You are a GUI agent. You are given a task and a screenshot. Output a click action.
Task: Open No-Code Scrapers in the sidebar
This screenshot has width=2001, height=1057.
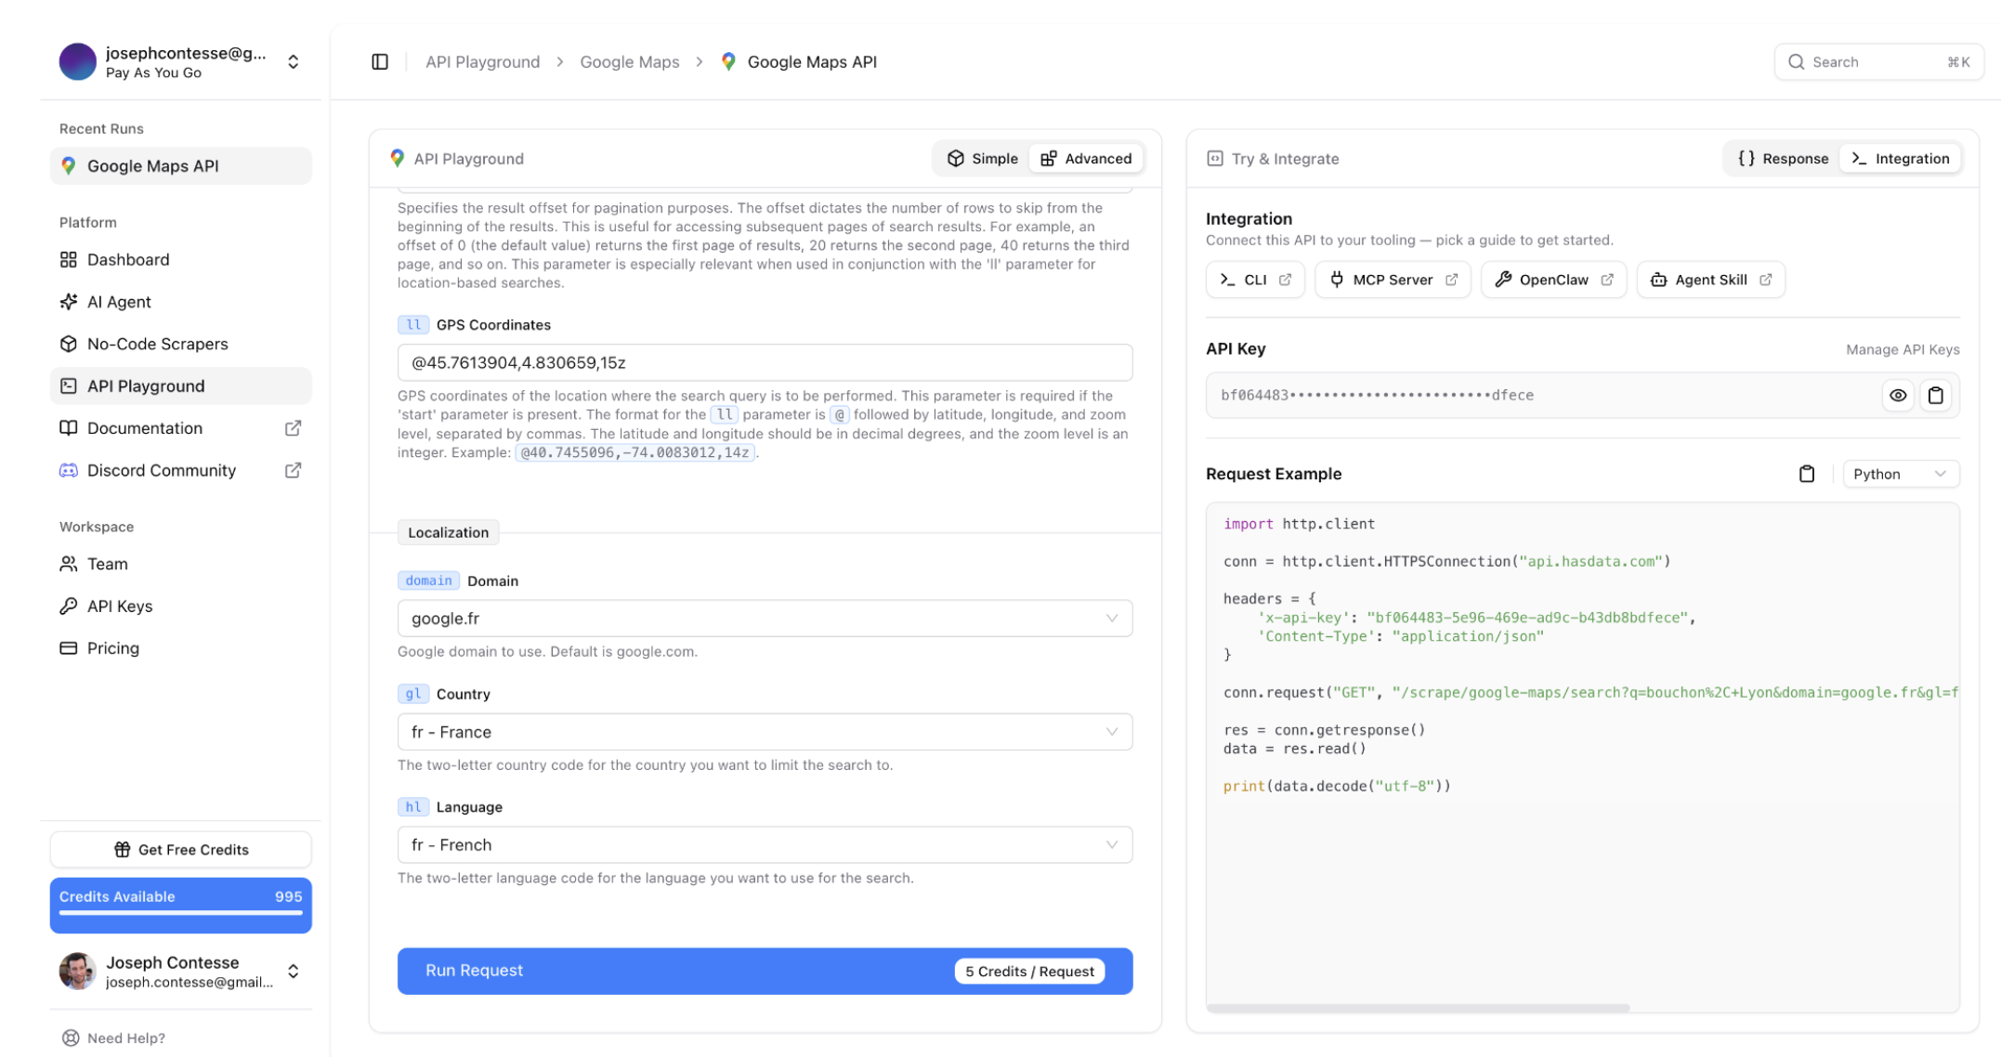(180, 344)
